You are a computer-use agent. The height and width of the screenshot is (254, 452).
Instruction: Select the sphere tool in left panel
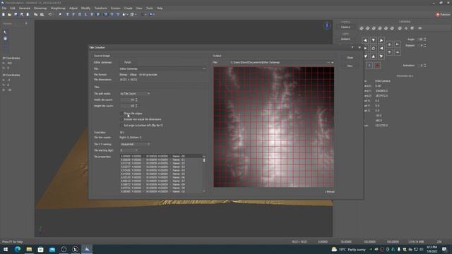tap(5, 39)
